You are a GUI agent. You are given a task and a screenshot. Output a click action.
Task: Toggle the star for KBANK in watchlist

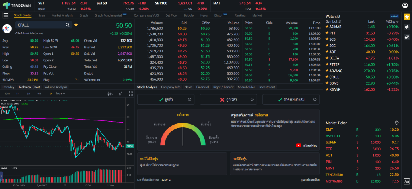click(327, 89)
